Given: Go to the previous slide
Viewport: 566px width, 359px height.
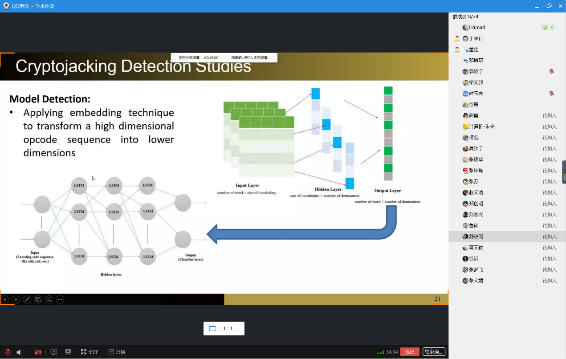Looking at the screenshot, I should 5,299.
